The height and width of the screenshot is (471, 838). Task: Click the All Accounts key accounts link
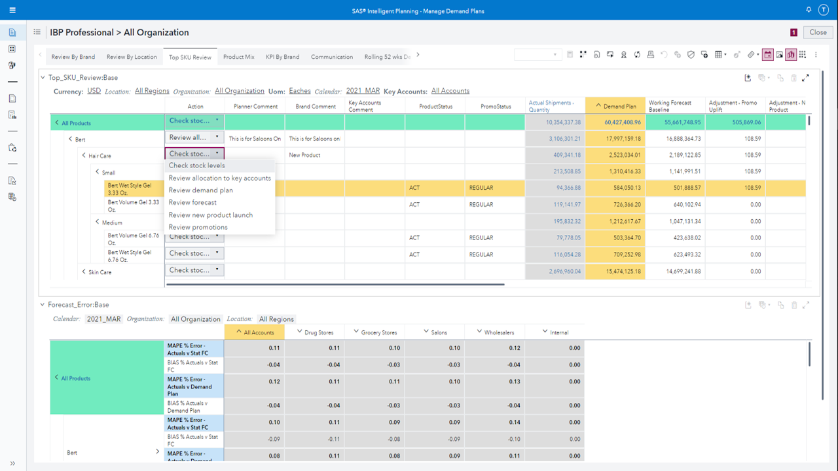coord(450,91)
